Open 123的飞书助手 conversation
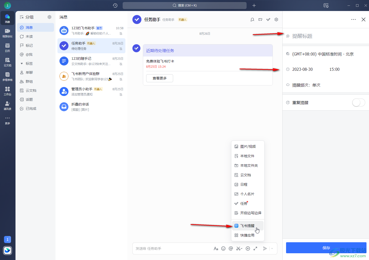 pos(91,30)
